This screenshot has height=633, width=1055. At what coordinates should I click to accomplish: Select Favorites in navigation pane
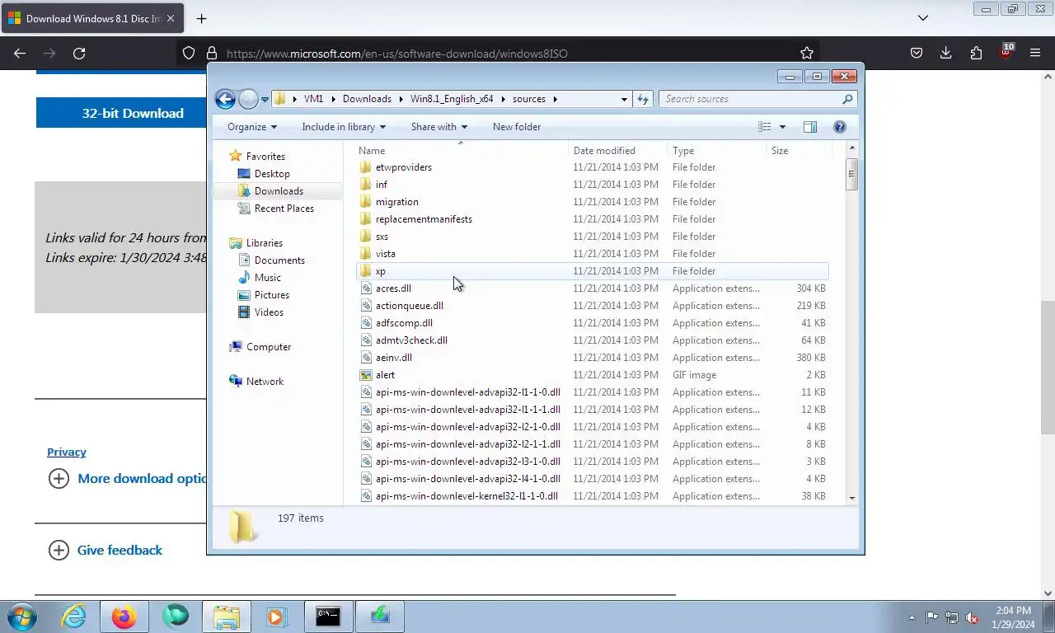point(265,157)
